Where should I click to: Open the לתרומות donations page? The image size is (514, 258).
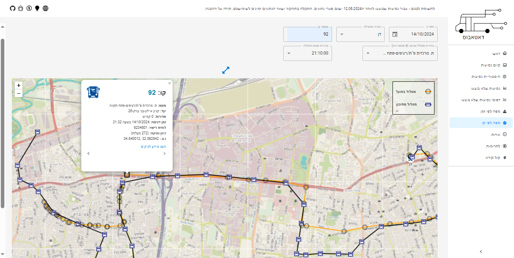[x=481, y=146]
